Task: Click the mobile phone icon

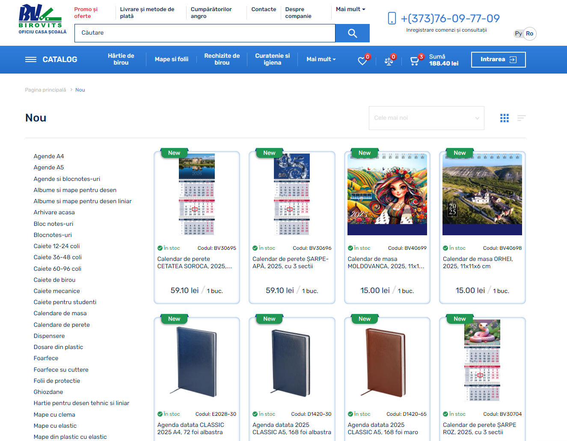Action: 392,18
